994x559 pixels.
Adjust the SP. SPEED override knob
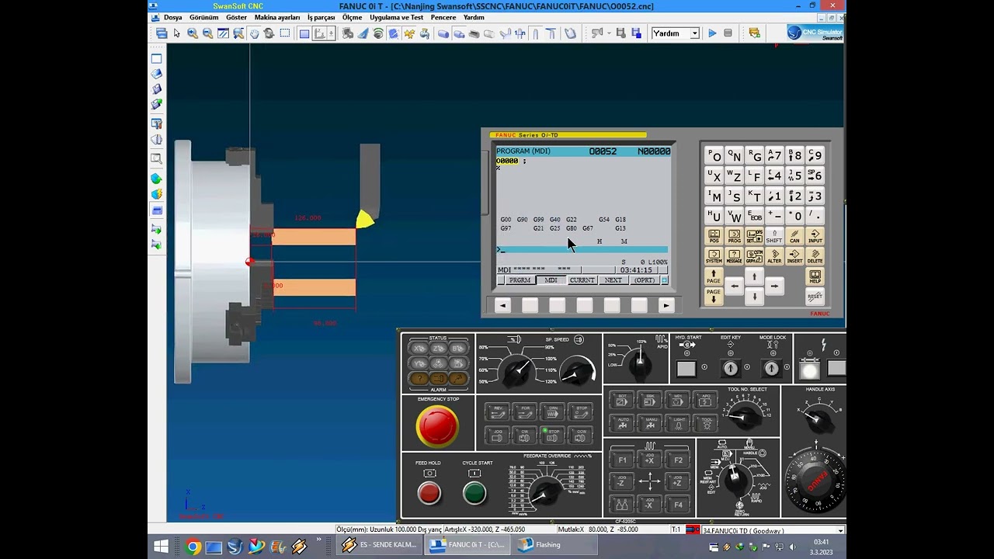[x=575, y=371]
